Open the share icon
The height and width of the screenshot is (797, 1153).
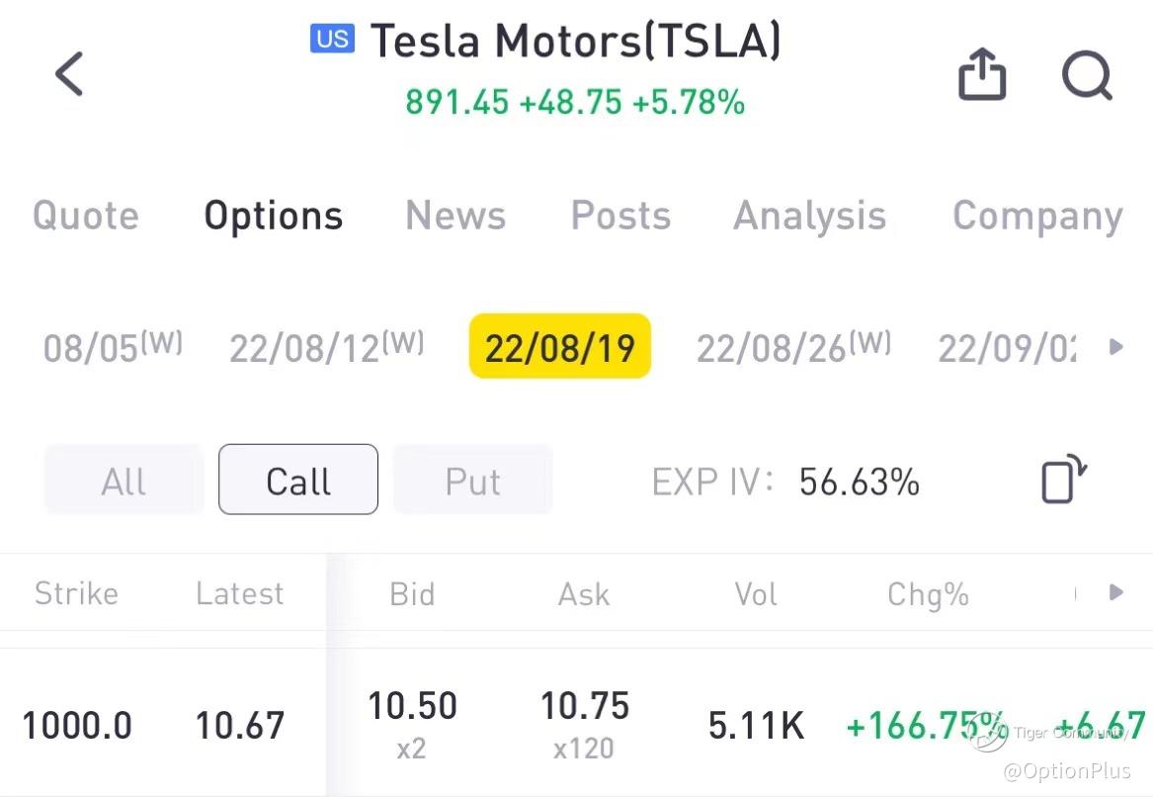pyautogui.click(x=982, y=75)
